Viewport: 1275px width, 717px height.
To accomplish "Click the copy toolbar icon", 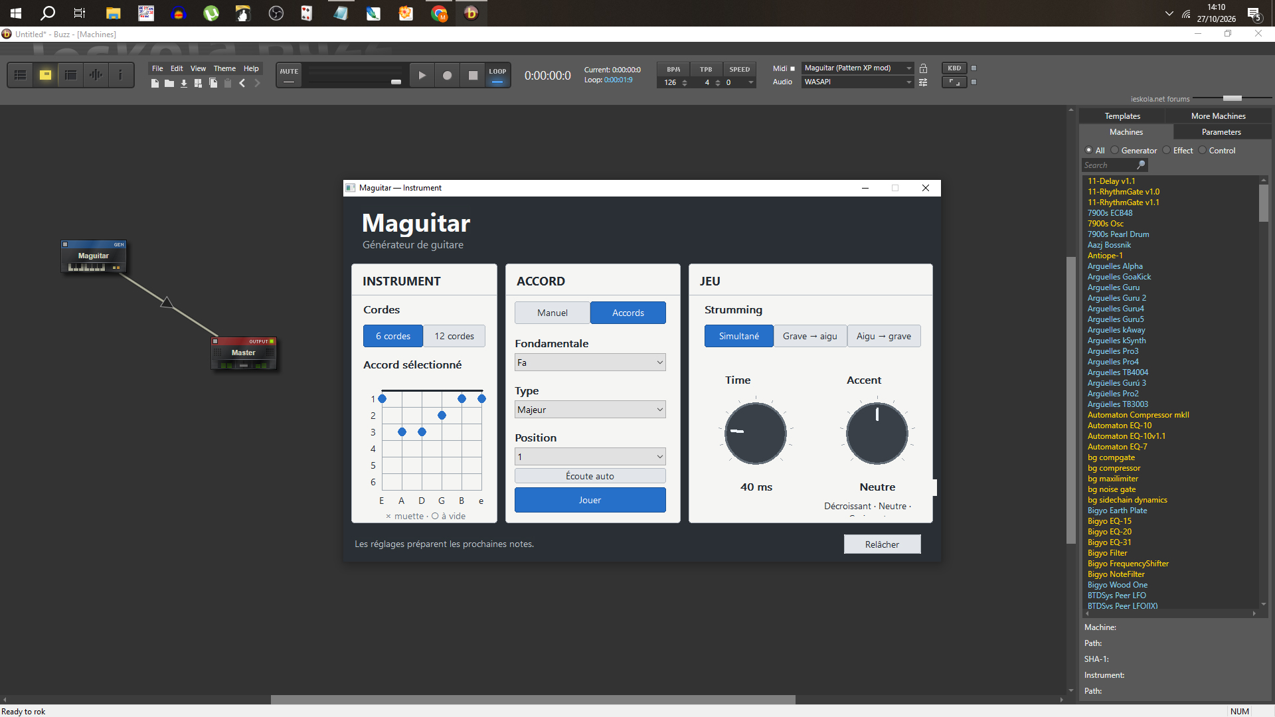I will click(213, 83).
